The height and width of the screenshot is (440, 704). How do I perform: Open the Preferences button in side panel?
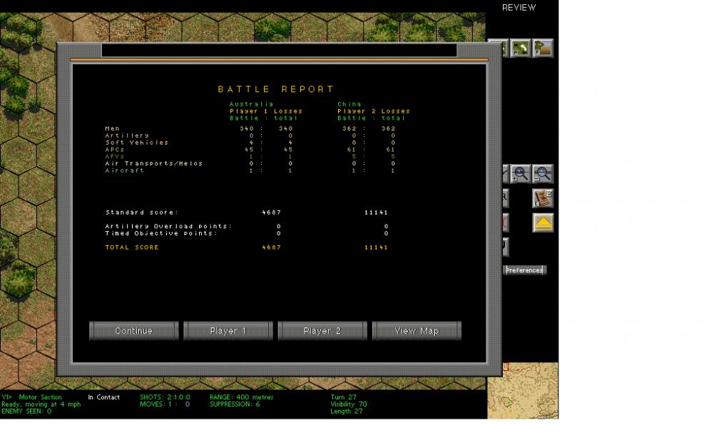[x=524, y=270]
